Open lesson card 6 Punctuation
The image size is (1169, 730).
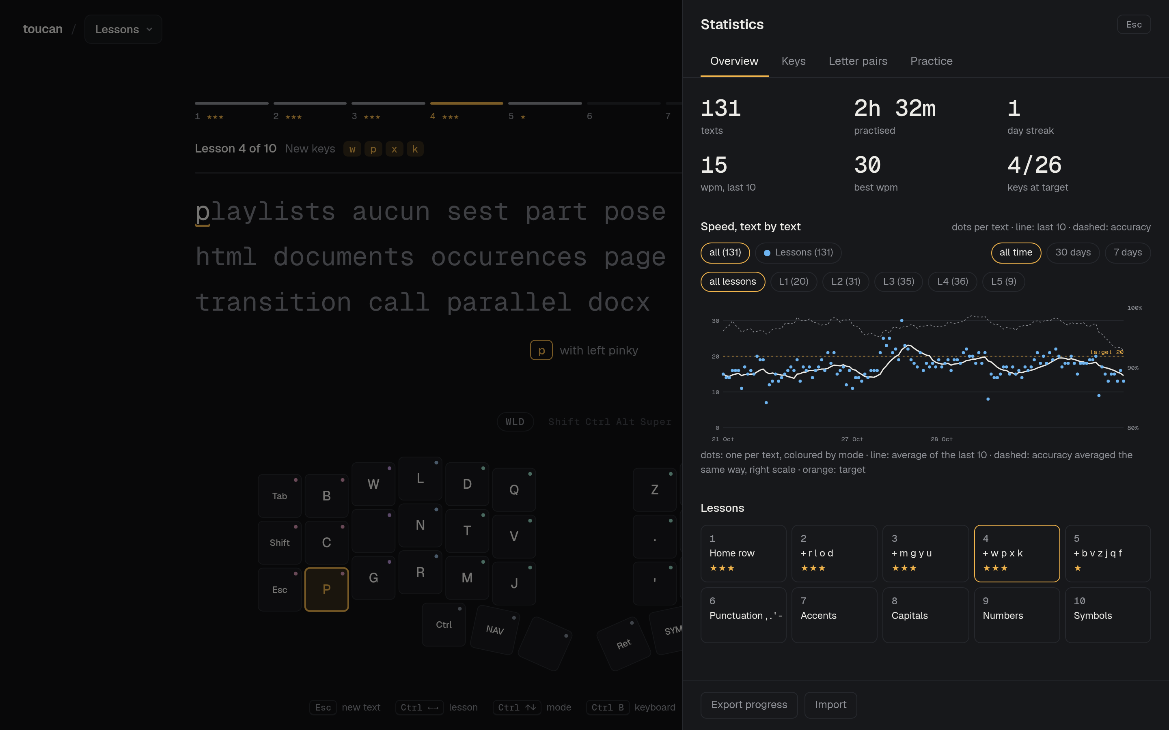743,615
